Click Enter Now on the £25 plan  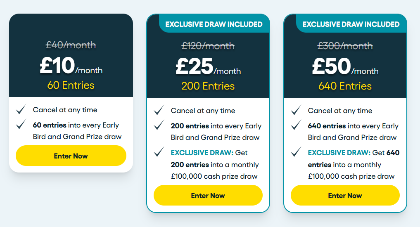(208, 195)
